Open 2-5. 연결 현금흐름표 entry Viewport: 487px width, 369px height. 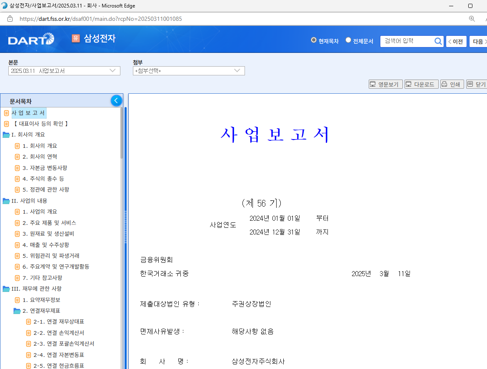point(59,366)
